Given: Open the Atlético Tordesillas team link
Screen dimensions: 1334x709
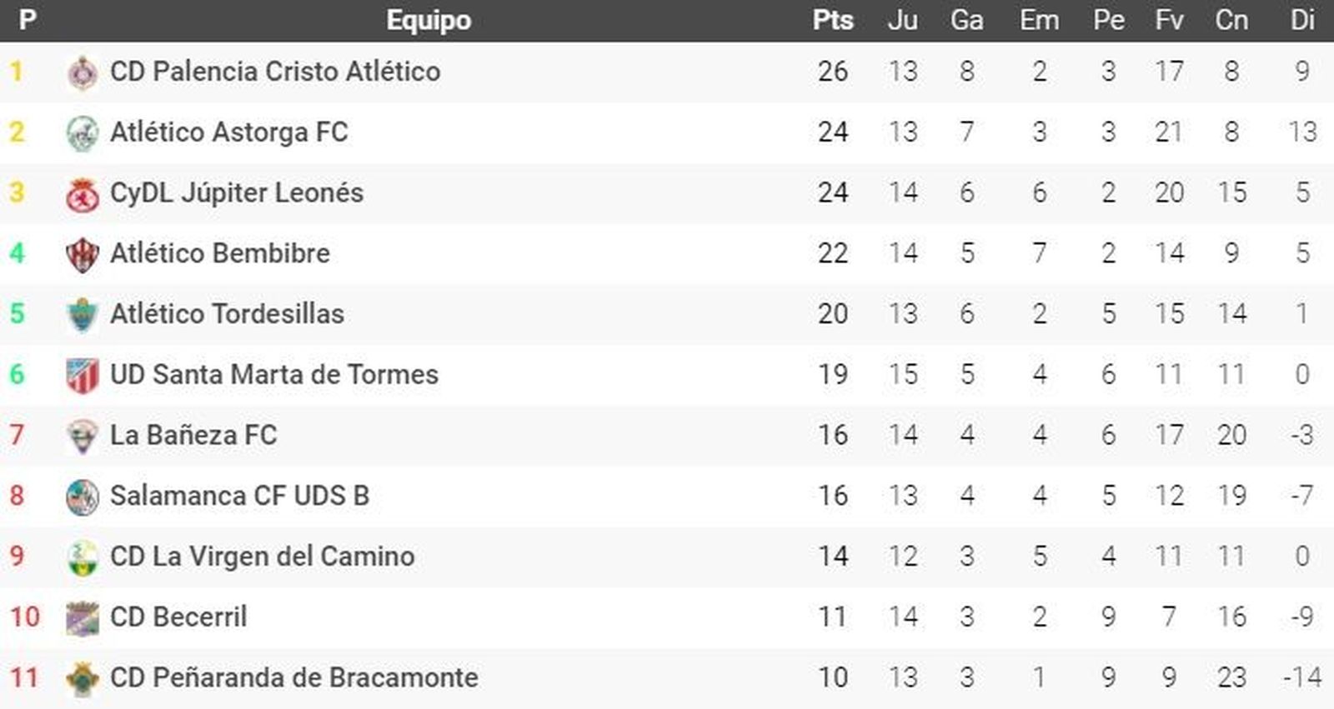Looking at the screenshot, I should [227, 314].
